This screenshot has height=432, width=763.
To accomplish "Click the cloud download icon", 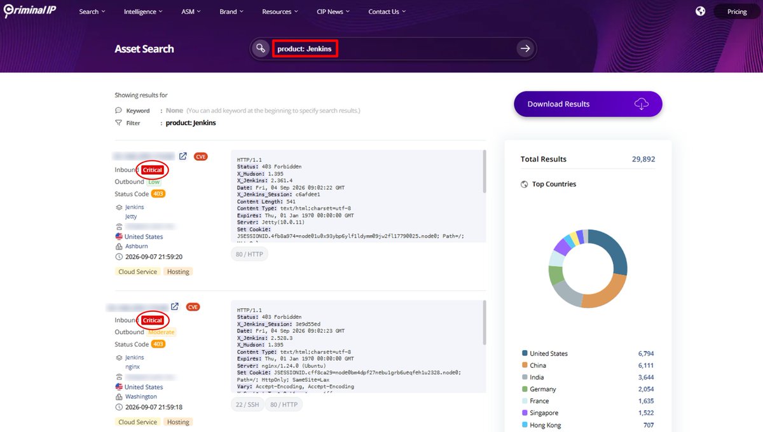I will tap(642, 104).
